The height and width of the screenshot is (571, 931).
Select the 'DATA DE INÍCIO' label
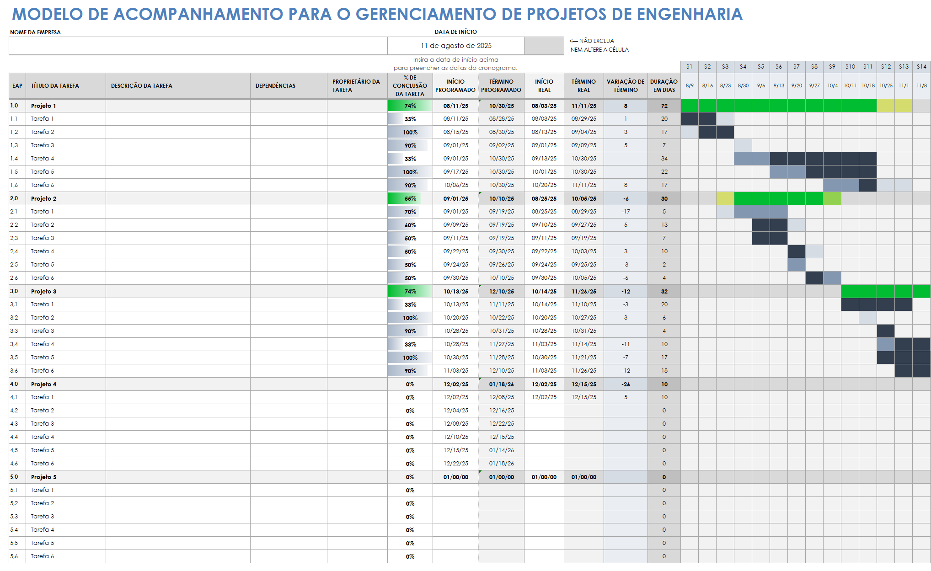pyautogui.click(x=455, y=32)
